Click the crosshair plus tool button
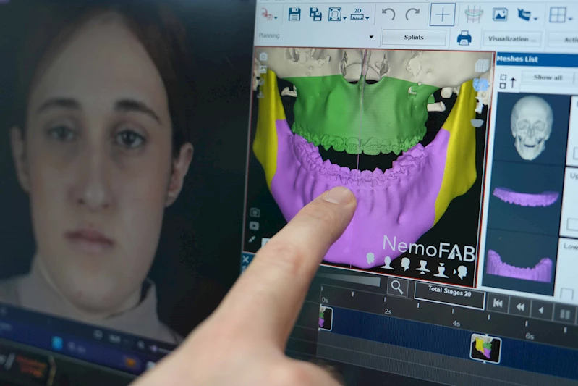 (x=442, y=14)
